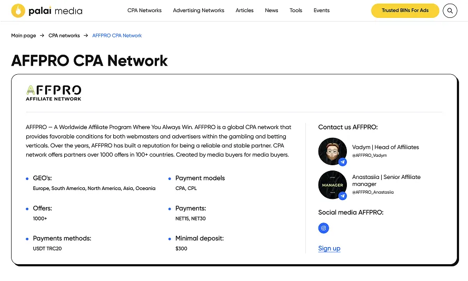Viewport: 468px width, 281px height.
Task: Go to the Articles section
Action: (x=244, y=11)
